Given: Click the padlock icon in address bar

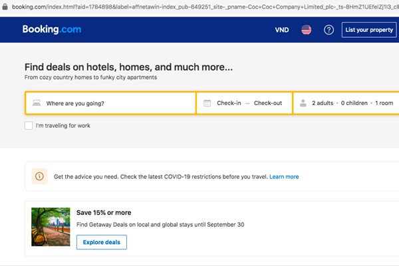Looking at the screenshot, I should click(5, 7).
